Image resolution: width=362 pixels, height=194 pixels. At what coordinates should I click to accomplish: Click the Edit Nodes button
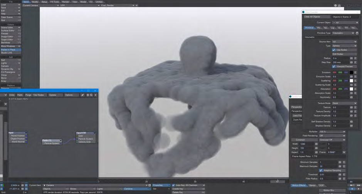click(344, 54)
